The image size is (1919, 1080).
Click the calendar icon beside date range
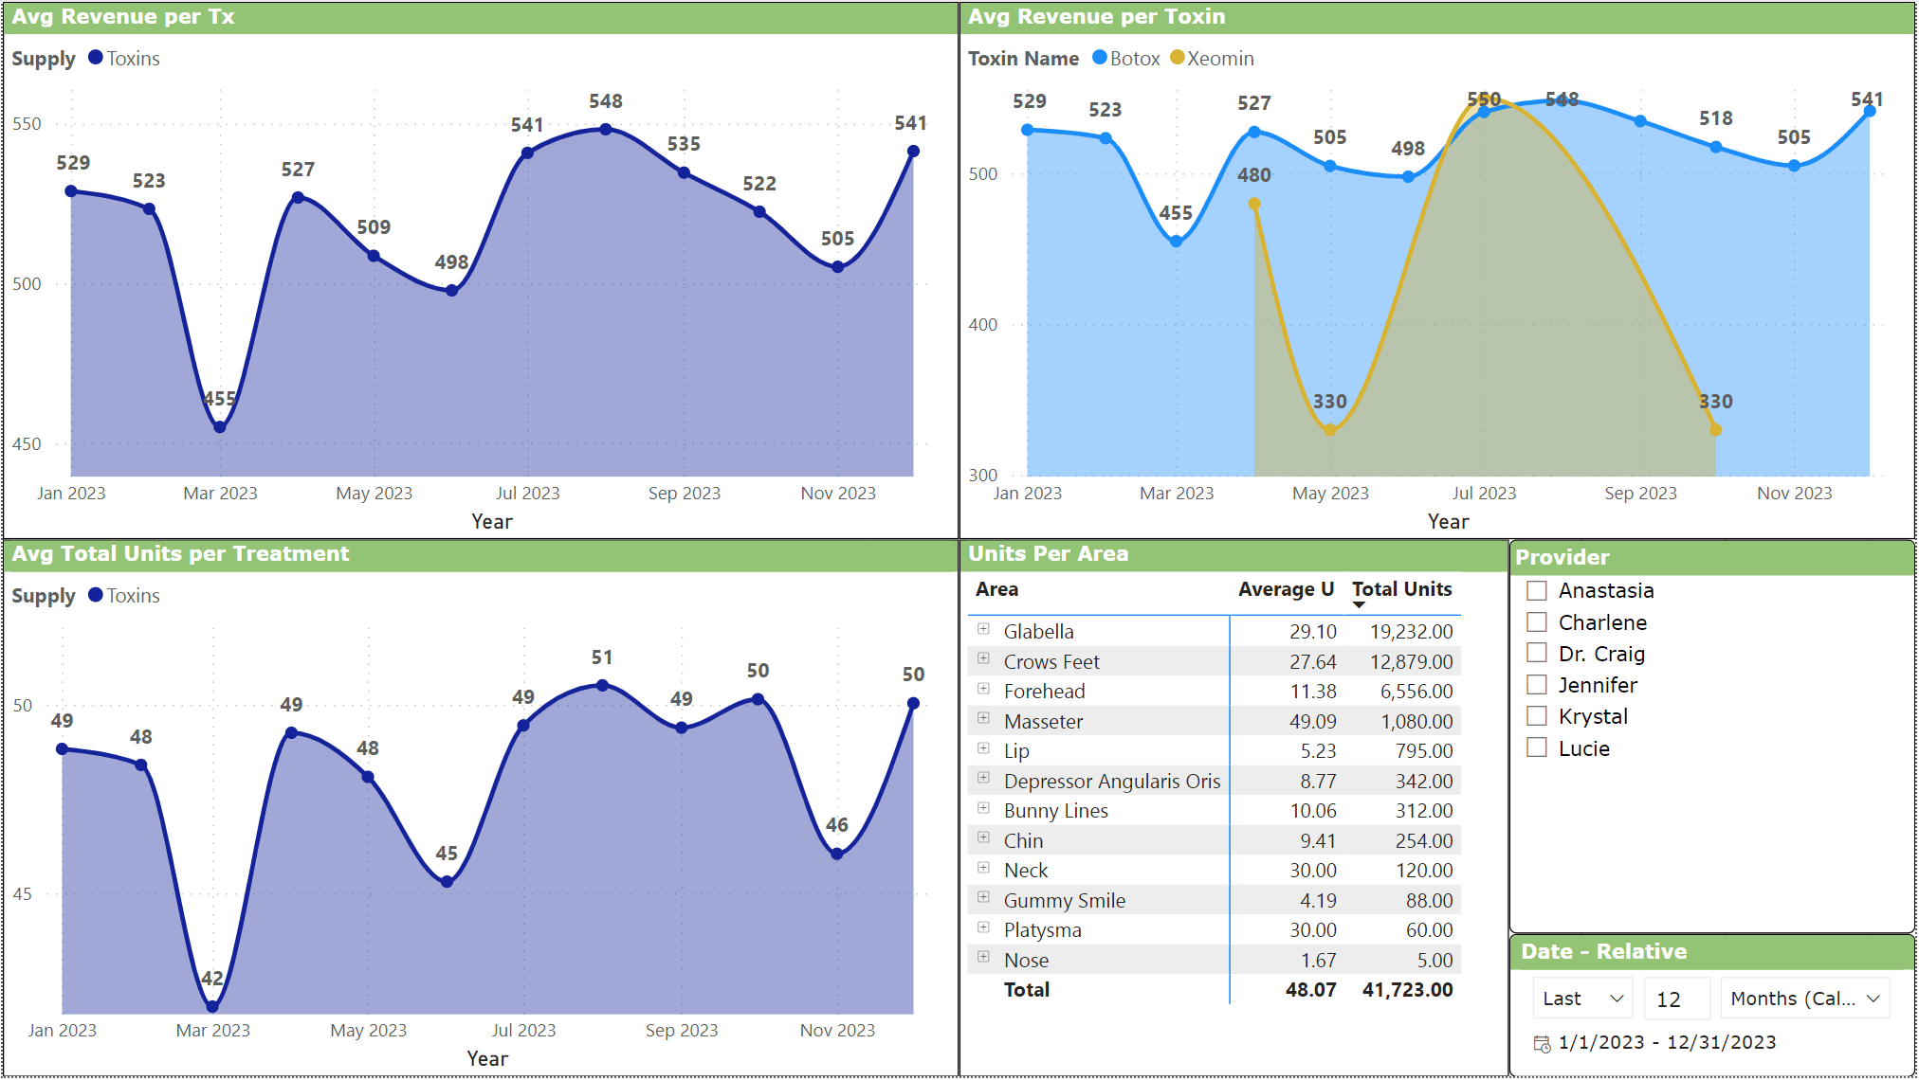(1542, 1044)
